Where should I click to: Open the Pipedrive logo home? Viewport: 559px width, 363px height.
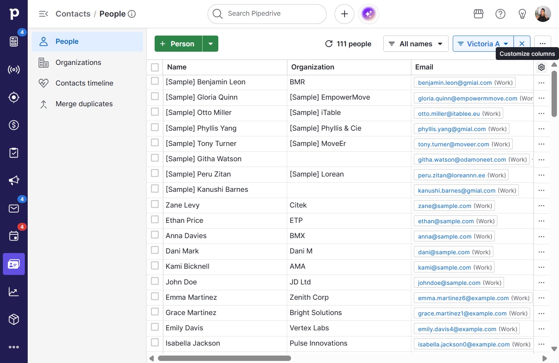[14, 14]
